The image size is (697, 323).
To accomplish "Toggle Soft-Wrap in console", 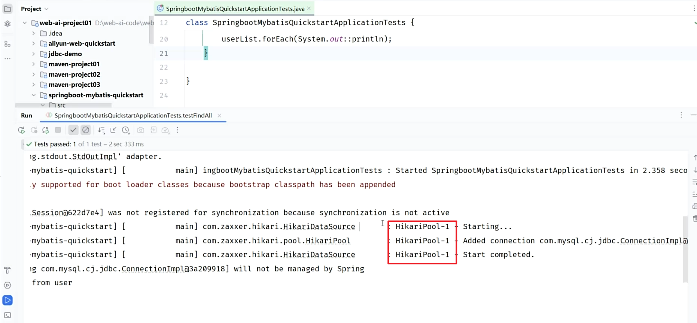I will [695, 182].
